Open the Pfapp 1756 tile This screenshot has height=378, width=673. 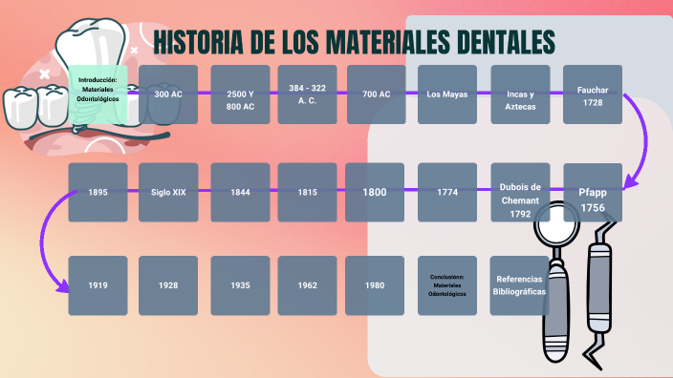(593, 193)
